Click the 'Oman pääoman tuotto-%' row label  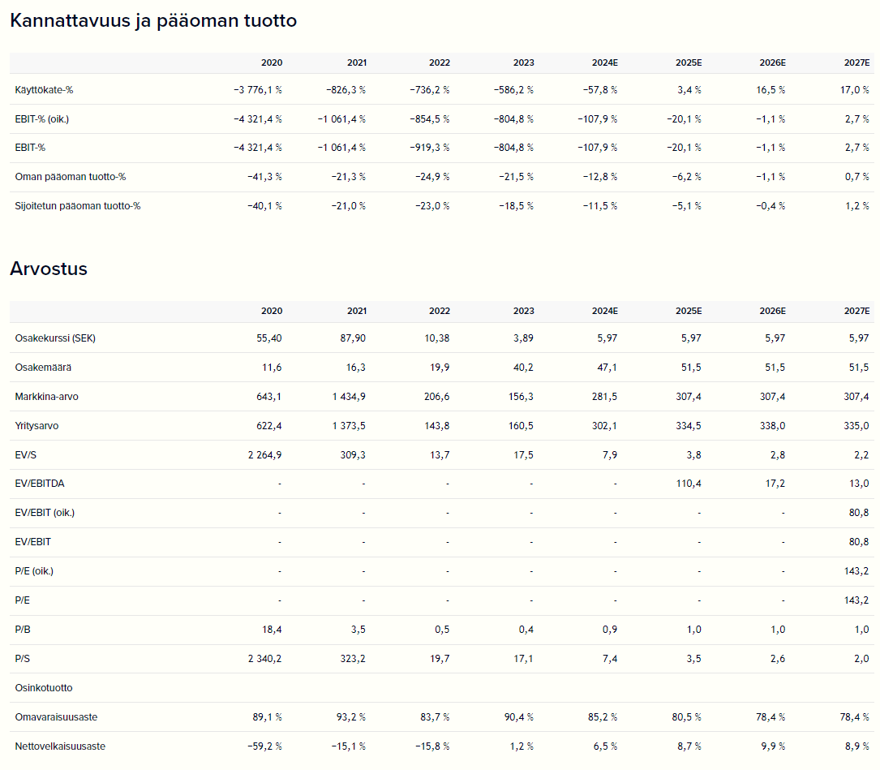pos(71,177)
